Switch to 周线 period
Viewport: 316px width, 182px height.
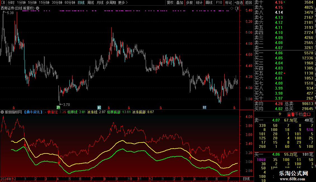(x=91, y=3)
